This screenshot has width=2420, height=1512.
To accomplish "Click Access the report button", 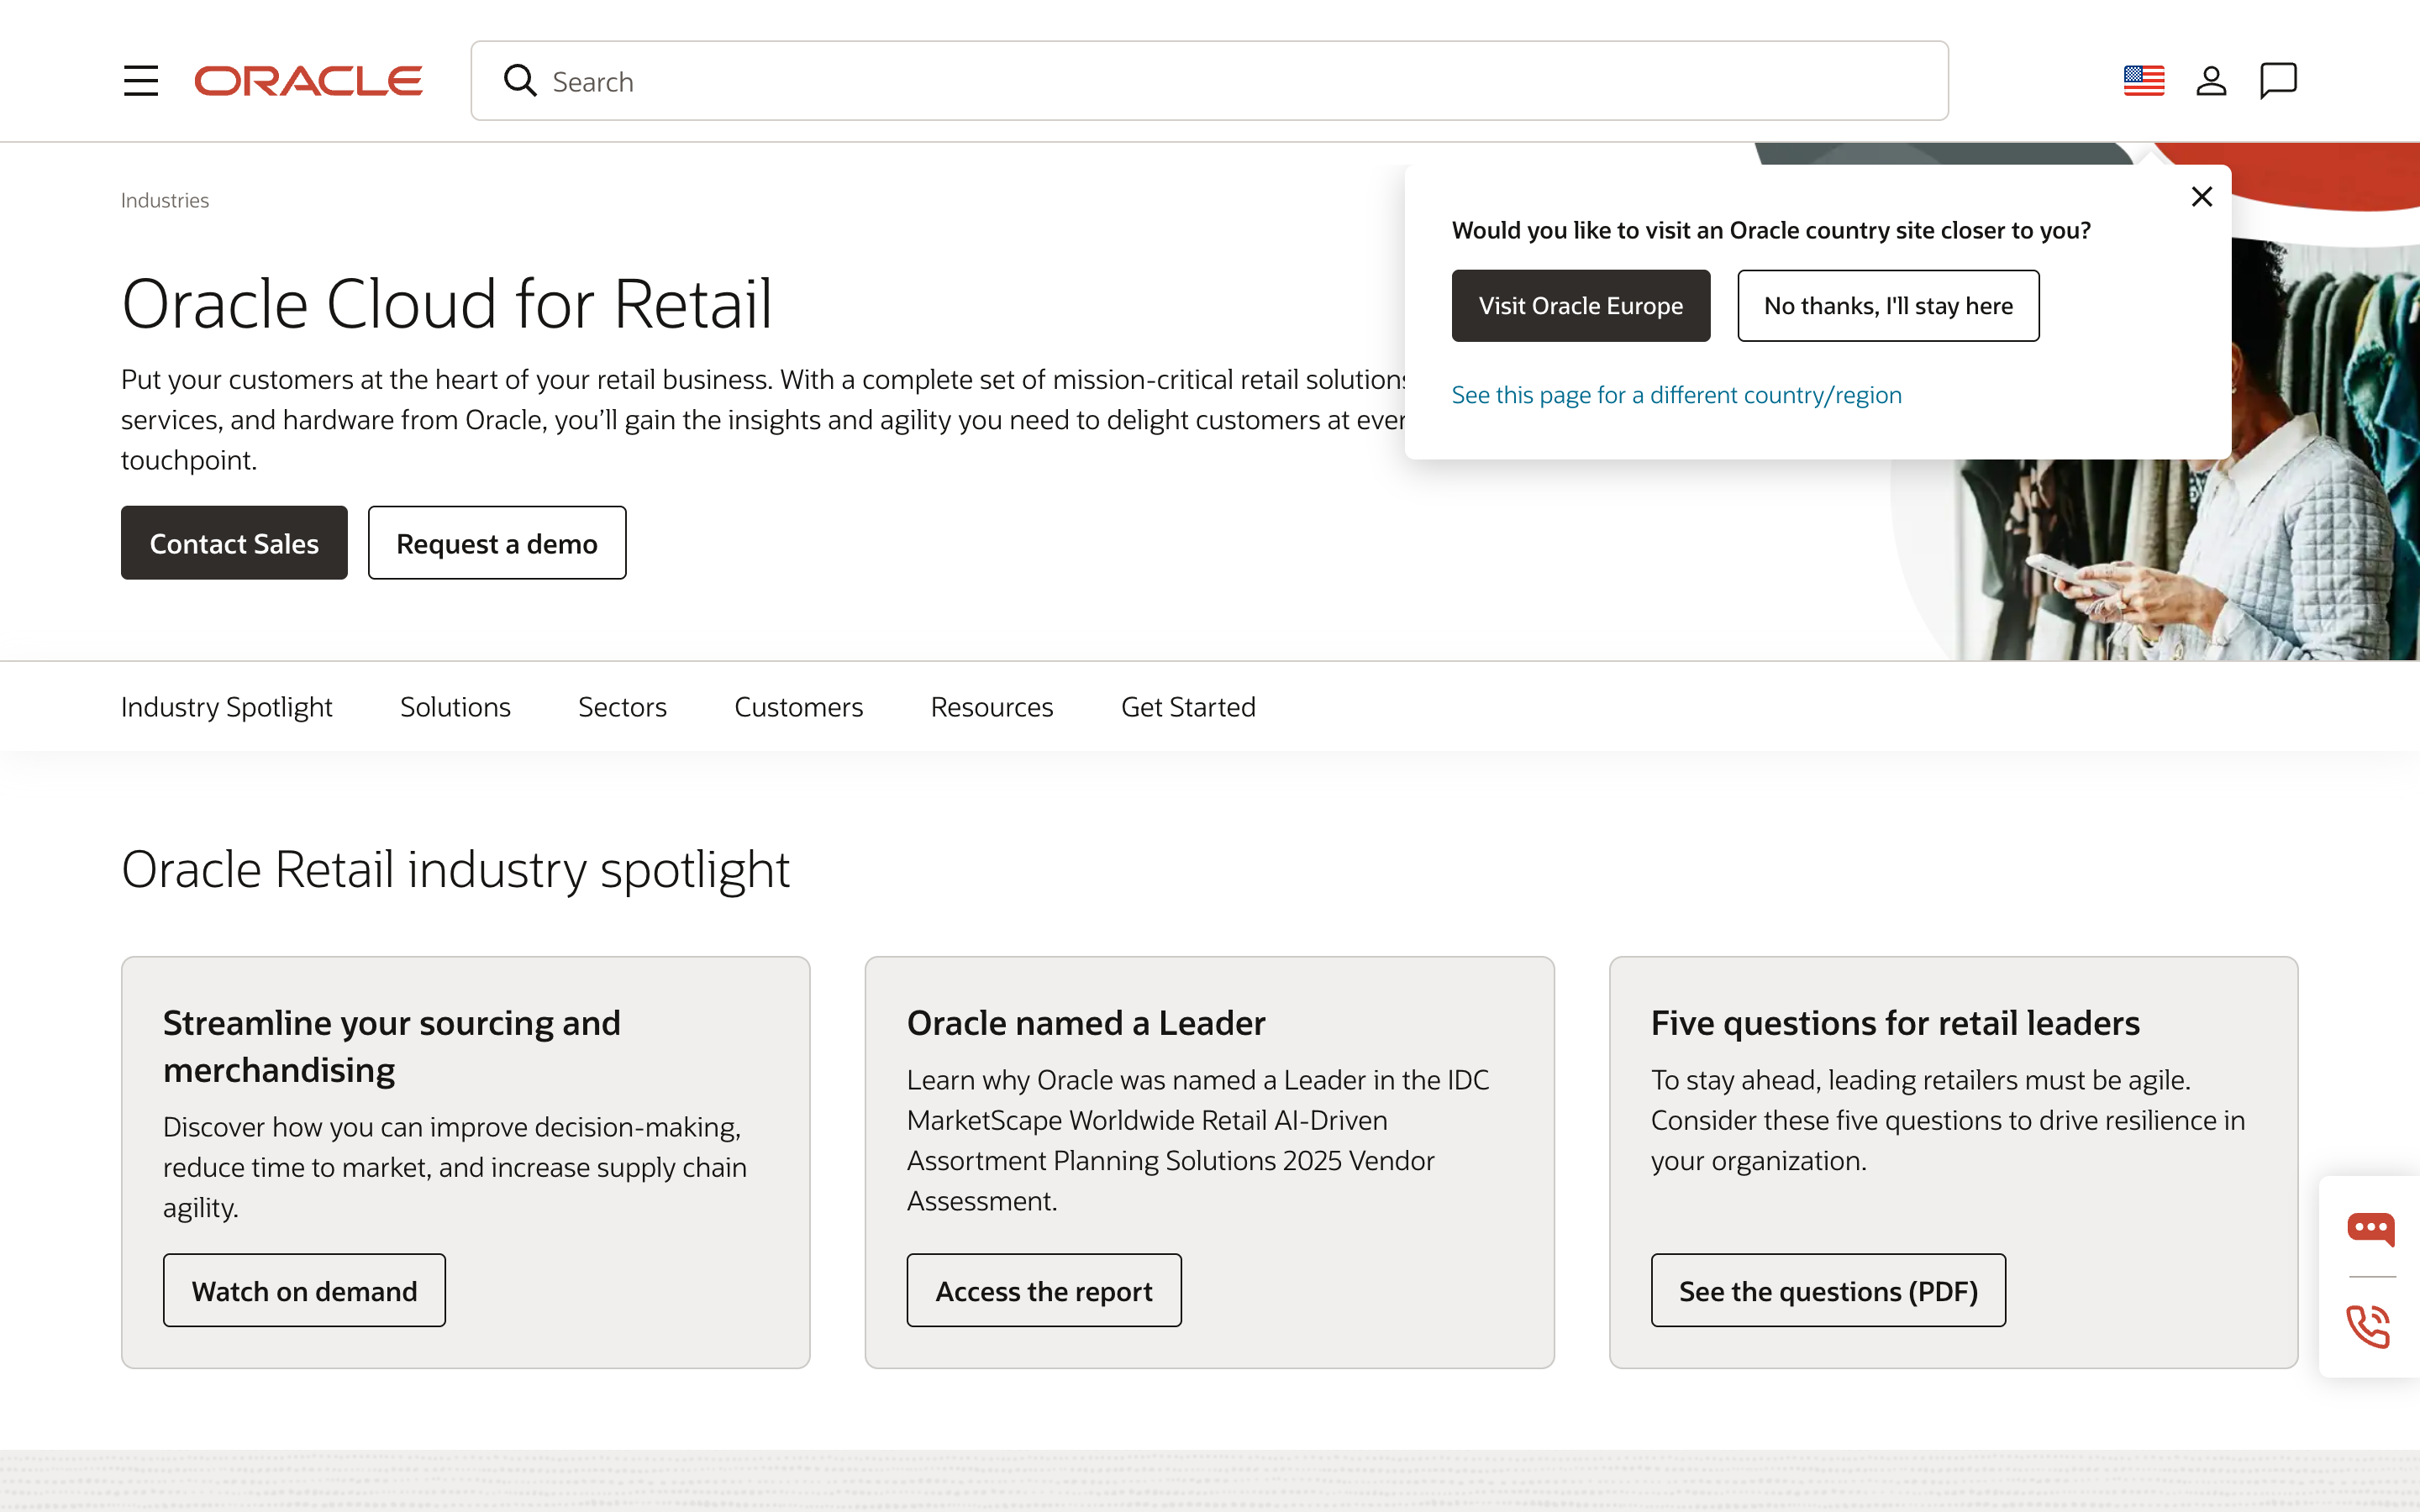I will click(x=1044, y=1291).
